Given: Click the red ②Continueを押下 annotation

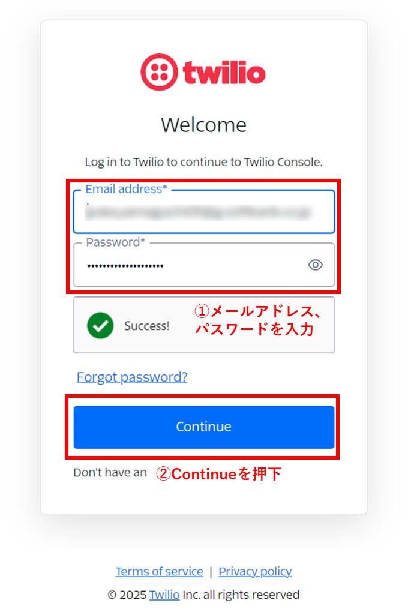Looking at the screenshot, I should pyautogui.click(x=218, y=474).
